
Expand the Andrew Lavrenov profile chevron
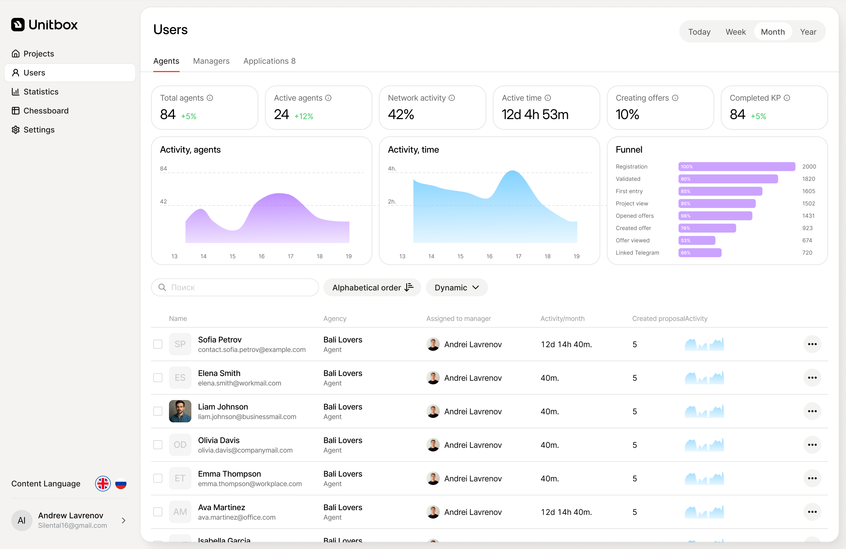click(124, 520)
